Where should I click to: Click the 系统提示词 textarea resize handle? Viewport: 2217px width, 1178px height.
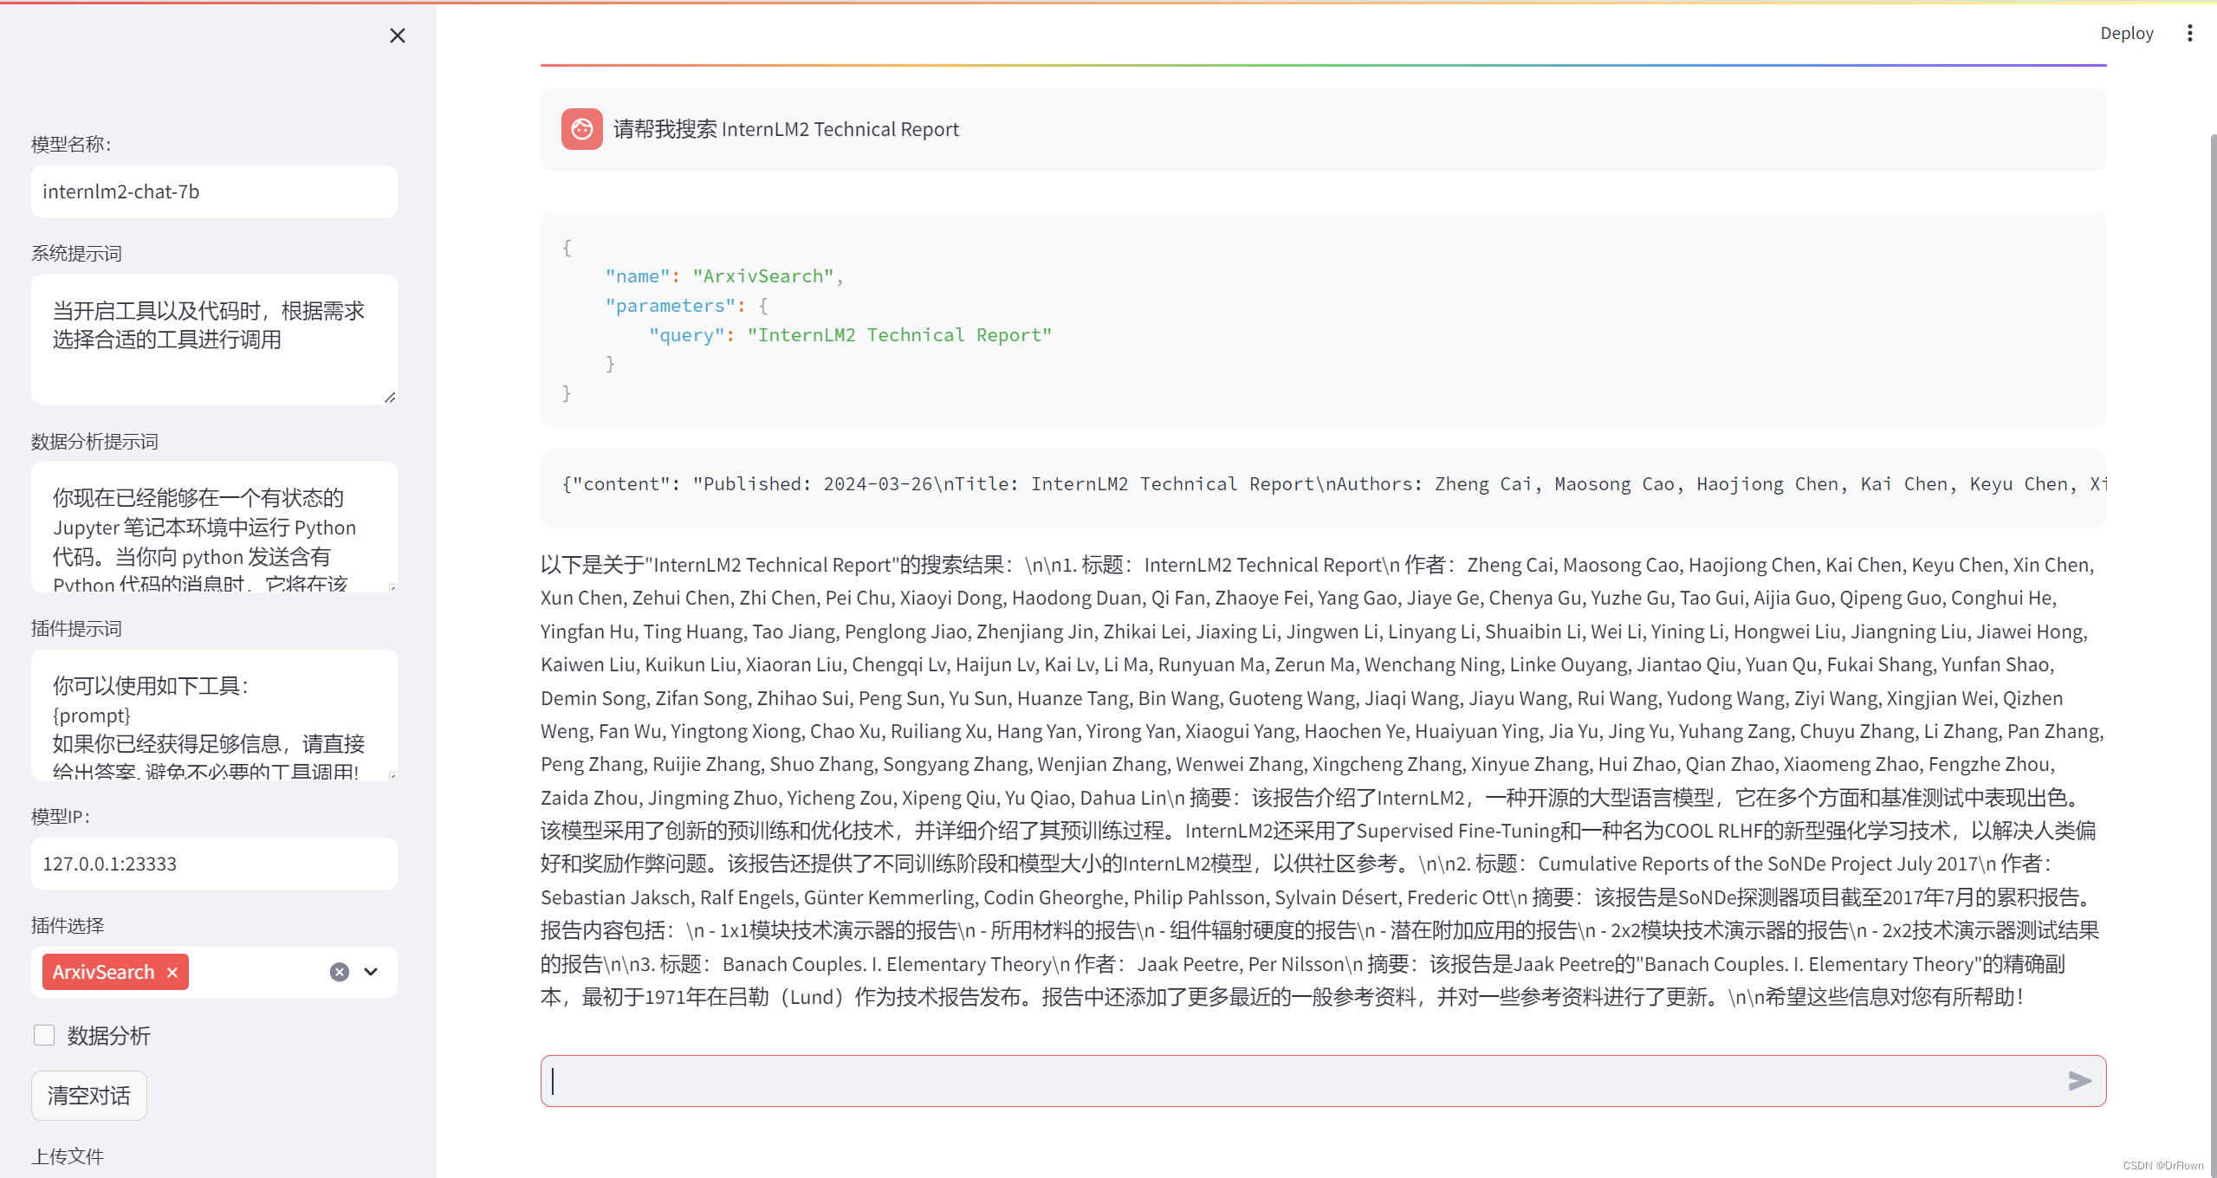pyautogui.click(x=390, y=397)
